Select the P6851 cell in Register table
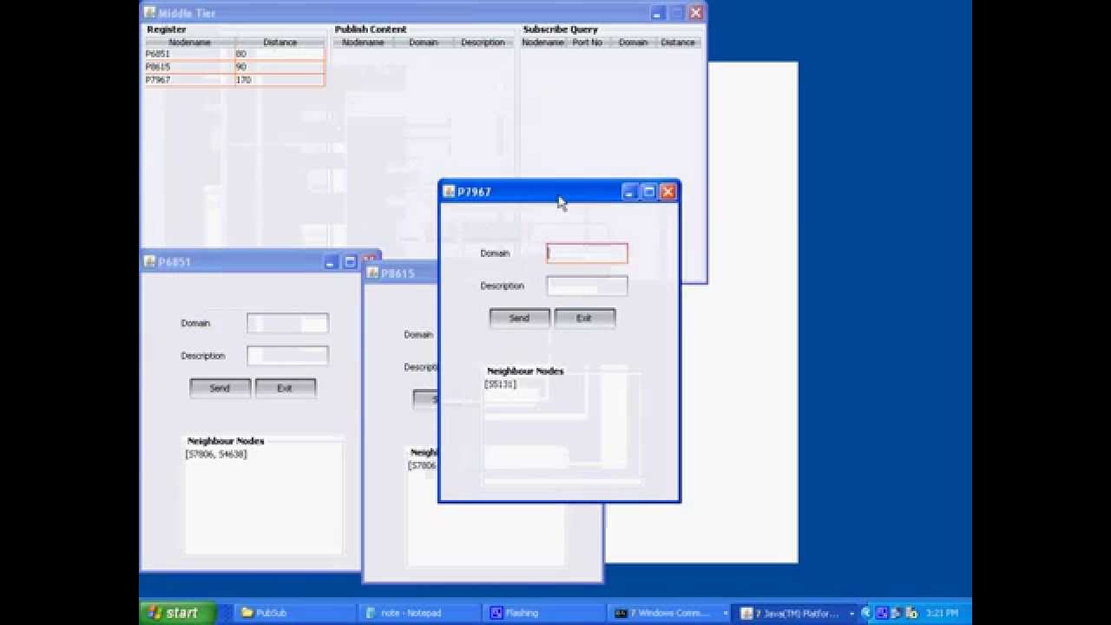 tap(190, 54)
